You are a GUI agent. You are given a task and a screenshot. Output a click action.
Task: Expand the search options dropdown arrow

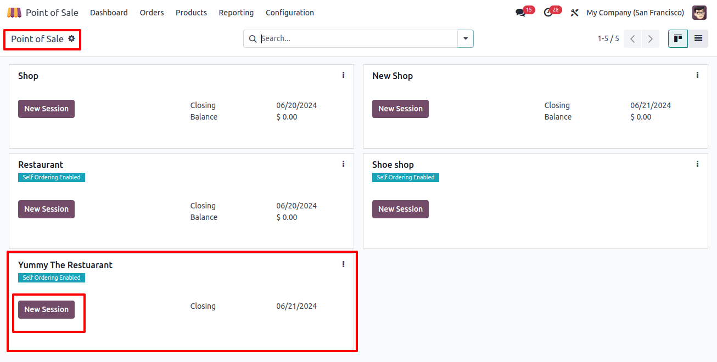[x=466, y=38]
